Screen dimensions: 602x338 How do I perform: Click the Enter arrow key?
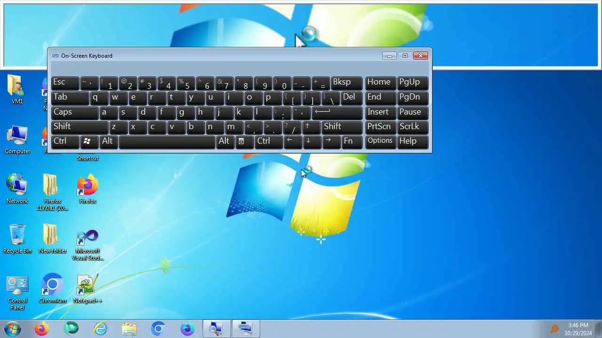[338, 113]
